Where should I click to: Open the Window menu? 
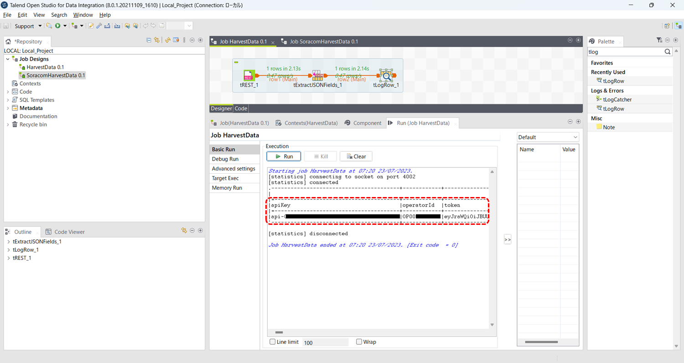83,15
